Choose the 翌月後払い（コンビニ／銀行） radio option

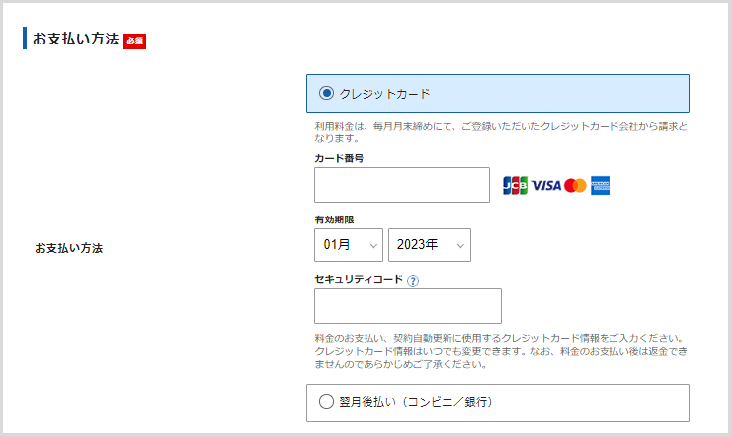pyautogui.click(x=327, y=402)
